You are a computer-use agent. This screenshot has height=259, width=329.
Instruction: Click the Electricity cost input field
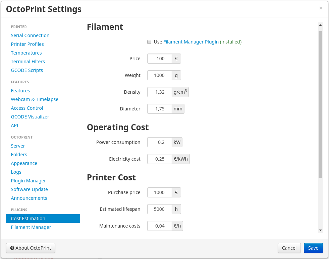[x=159, y=159]
